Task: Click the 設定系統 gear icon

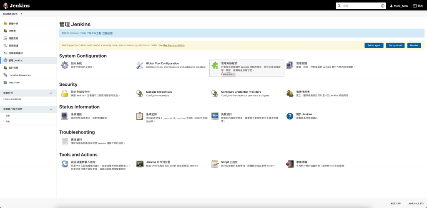Action: click(x=65, y=65)
